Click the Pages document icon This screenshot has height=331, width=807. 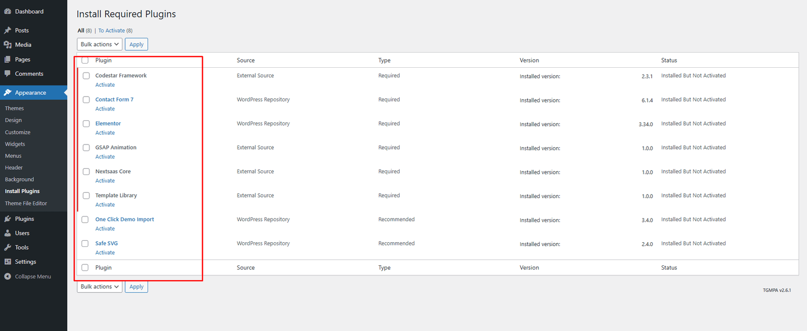click(7, 59)
